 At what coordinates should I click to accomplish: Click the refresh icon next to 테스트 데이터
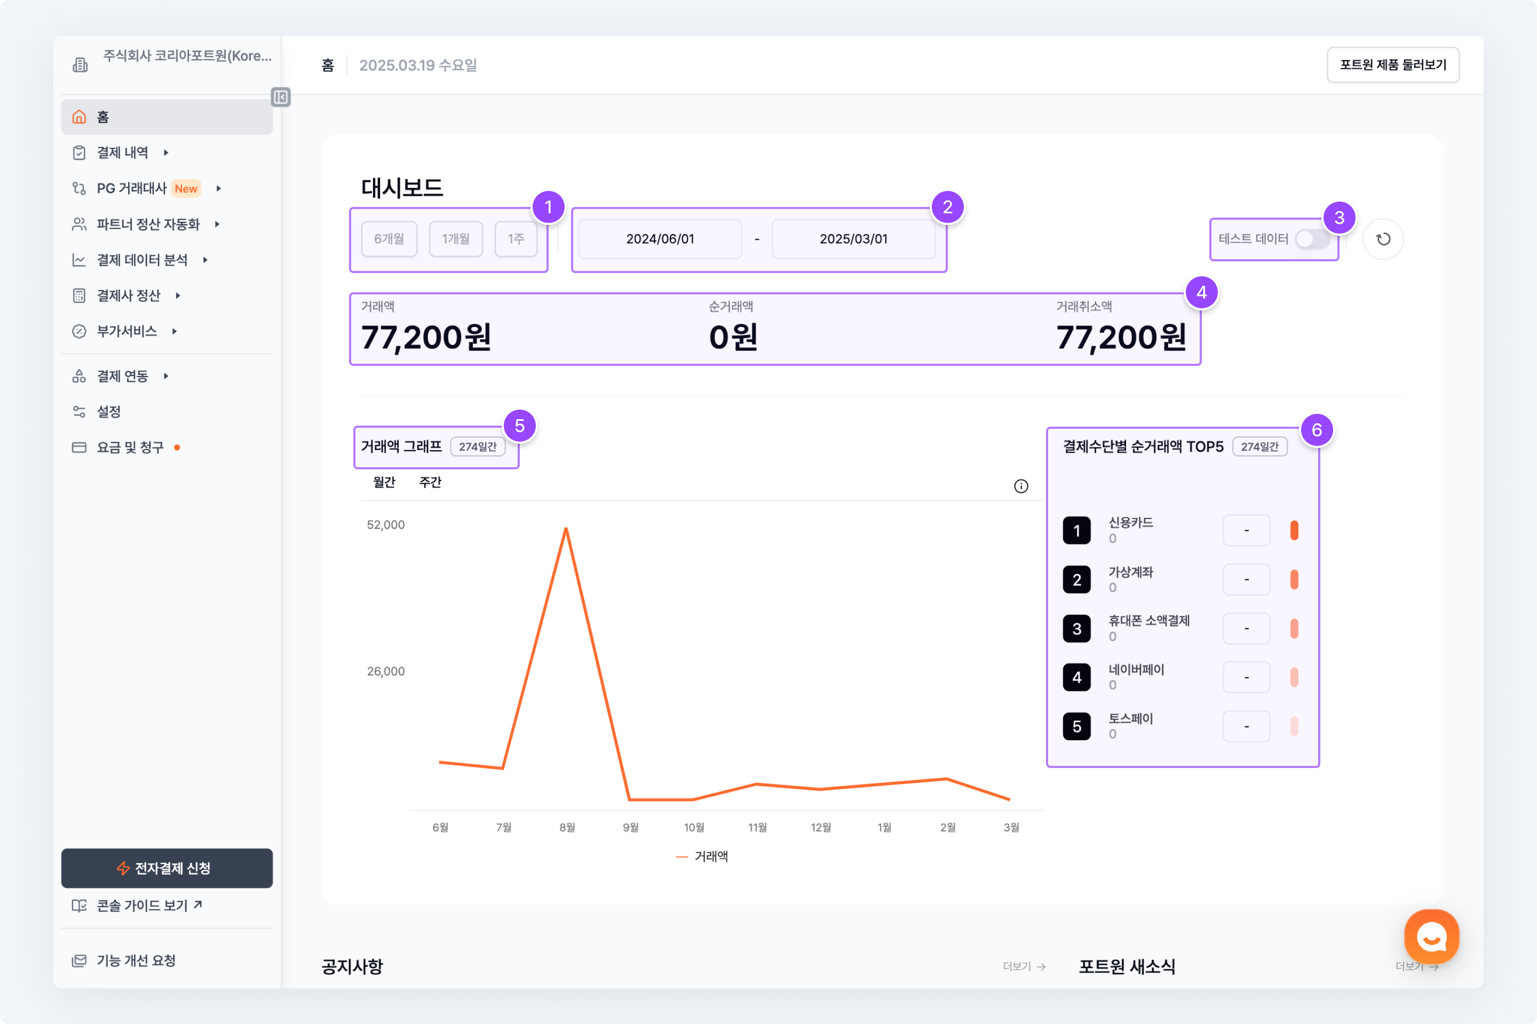[1383, 239]
